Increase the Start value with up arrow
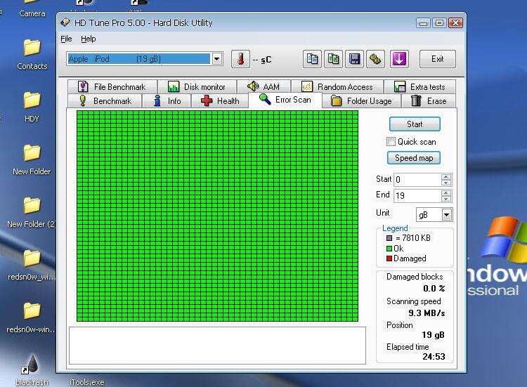The image size is (527, 387). 445,176
